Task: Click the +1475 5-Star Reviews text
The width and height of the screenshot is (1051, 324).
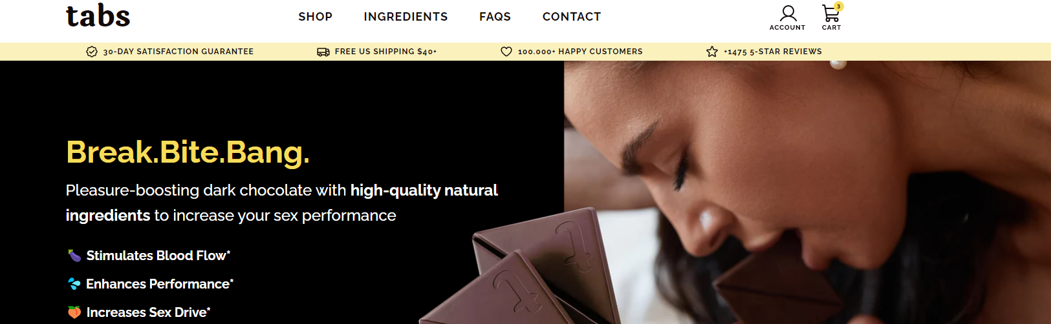Action: [773, 52]
